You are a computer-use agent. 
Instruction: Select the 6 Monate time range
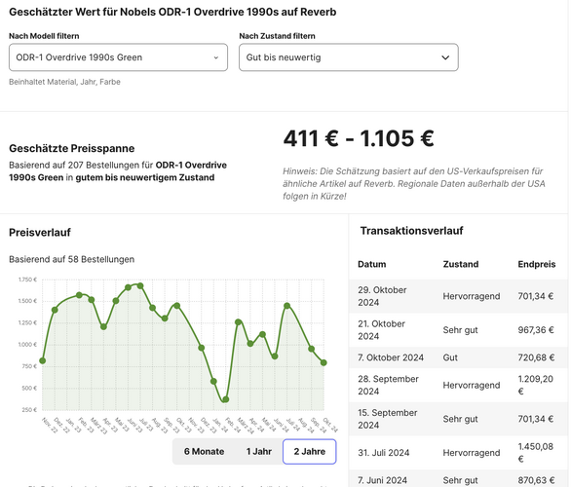(204, 451)
